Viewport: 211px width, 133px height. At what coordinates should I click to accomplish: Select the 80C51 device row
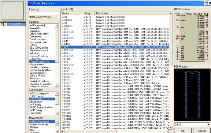coord(115,47)
